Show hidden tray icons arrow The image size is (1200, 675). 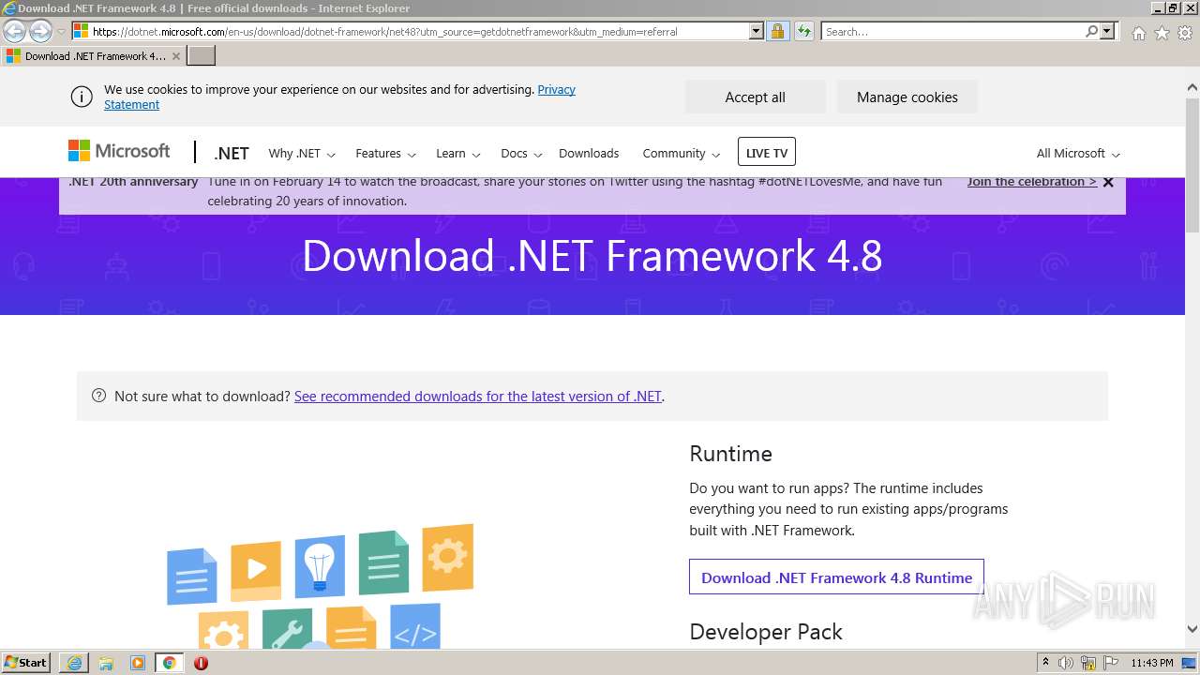(1045, 663)
